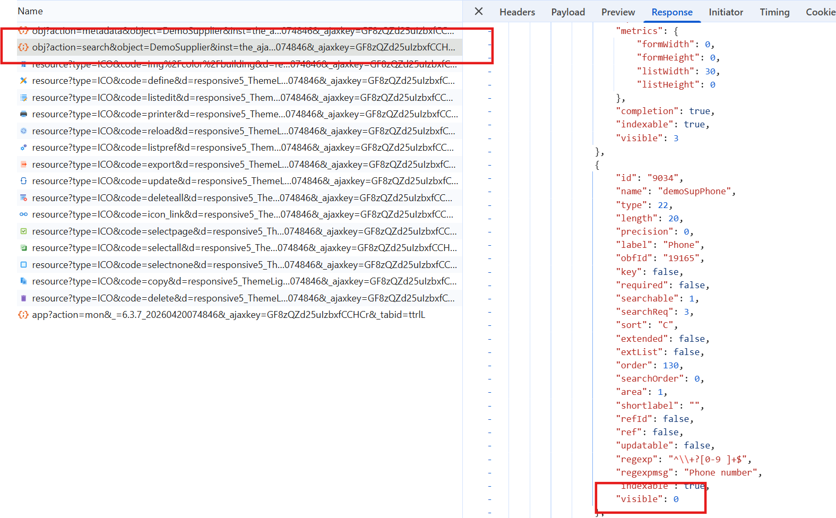The image size is (836, 518).
Task: Switch to the Headers tab
Action: click(x=517, y=12)
